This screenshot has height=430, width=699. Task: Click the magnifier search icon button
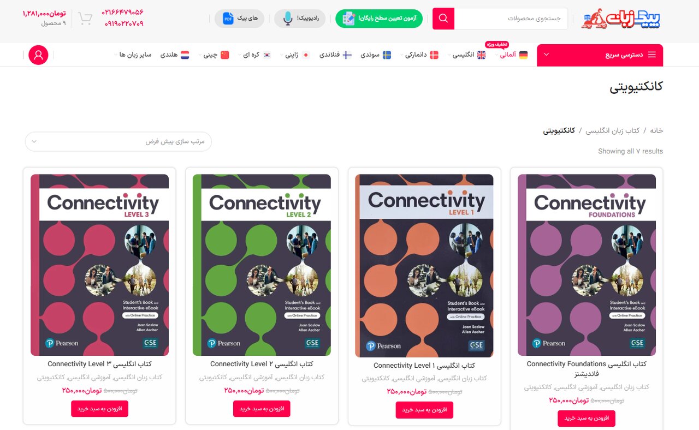[443, 19]
